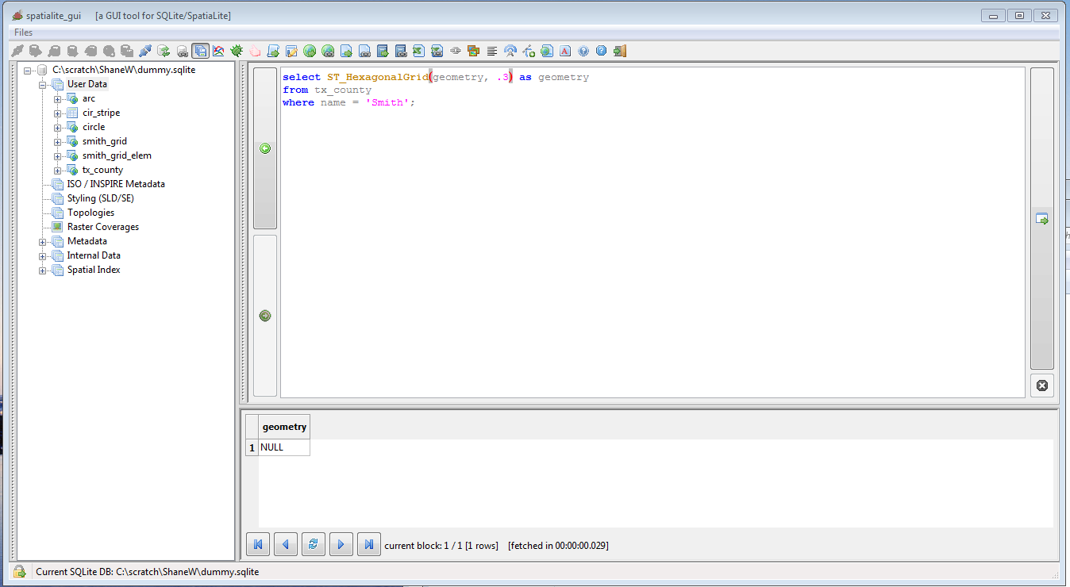The image size is (1070, 587).
Task: Click the geometry column header
Action: 284,427
